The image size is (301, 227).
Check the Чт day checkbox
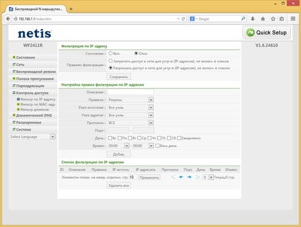tap(149, 138)
